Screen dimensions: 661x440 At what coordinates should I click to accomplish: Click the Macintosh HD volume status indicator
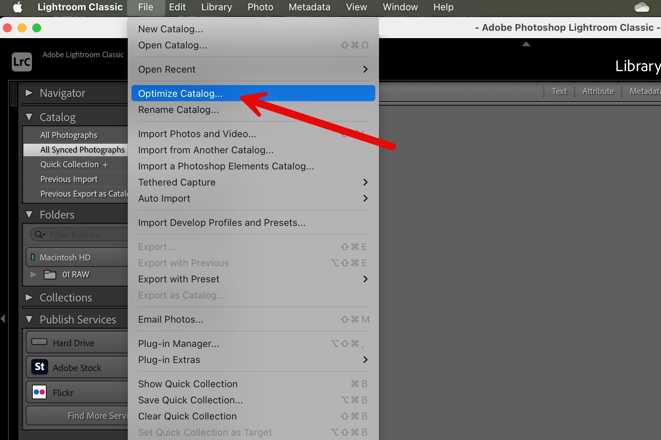click(33, 257)
